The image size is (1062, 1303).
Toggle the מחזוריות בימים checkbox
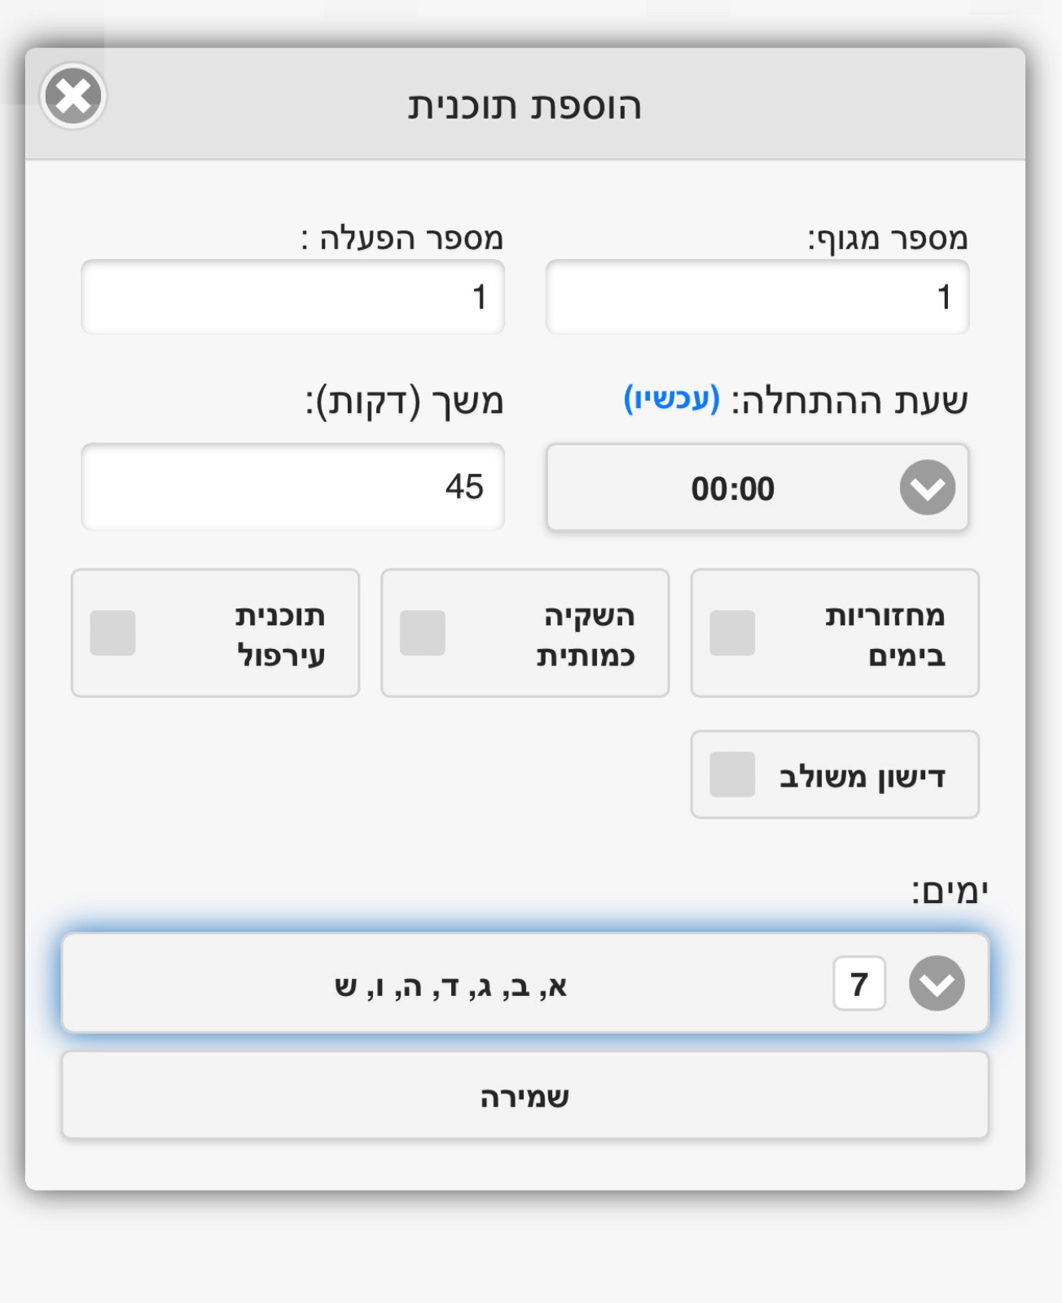point(732,633)
